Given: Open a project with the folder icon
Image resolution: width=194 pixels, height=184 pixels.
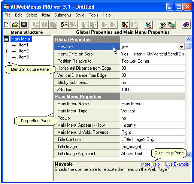Looking at the screenshot, I should [x=15, y=24].
